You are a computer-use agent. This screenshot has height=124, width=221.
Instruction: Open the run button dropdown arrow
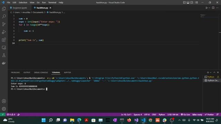(x=209, y=8)
